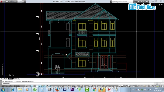The image size is (164, 92).
Task: Toggle Dynamic UCS button
Action: [x=42, y=86]
